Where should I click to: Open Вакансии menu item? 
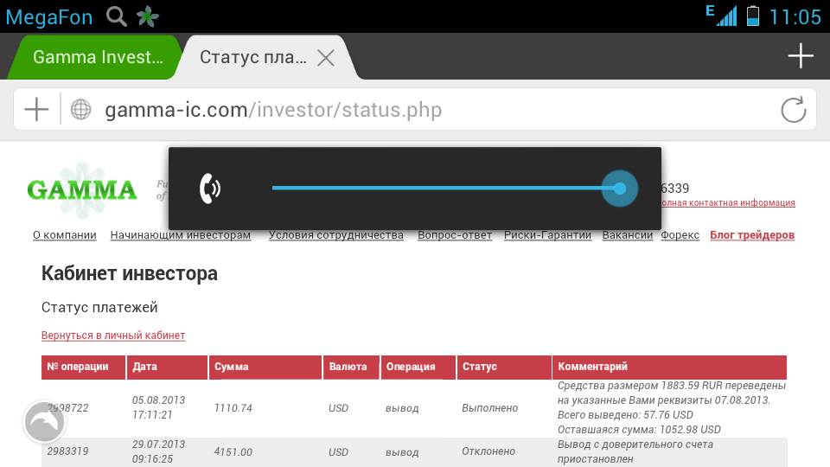tap(628, 235)
